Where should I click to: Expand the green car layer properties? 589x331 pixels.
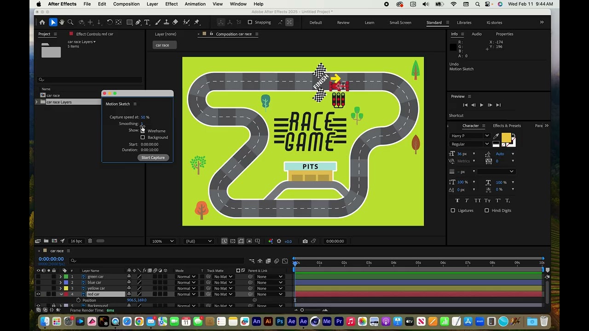(x=60, y=277)
